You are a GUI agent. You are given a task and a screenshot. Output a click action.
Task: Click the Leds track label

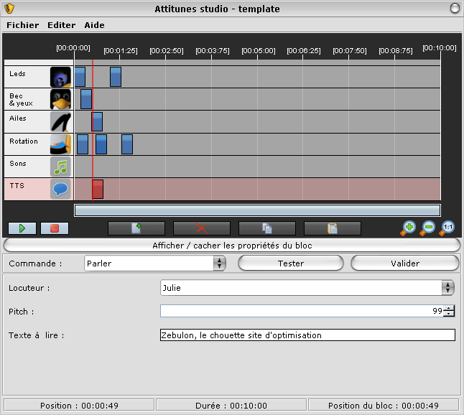pos(17,74)
